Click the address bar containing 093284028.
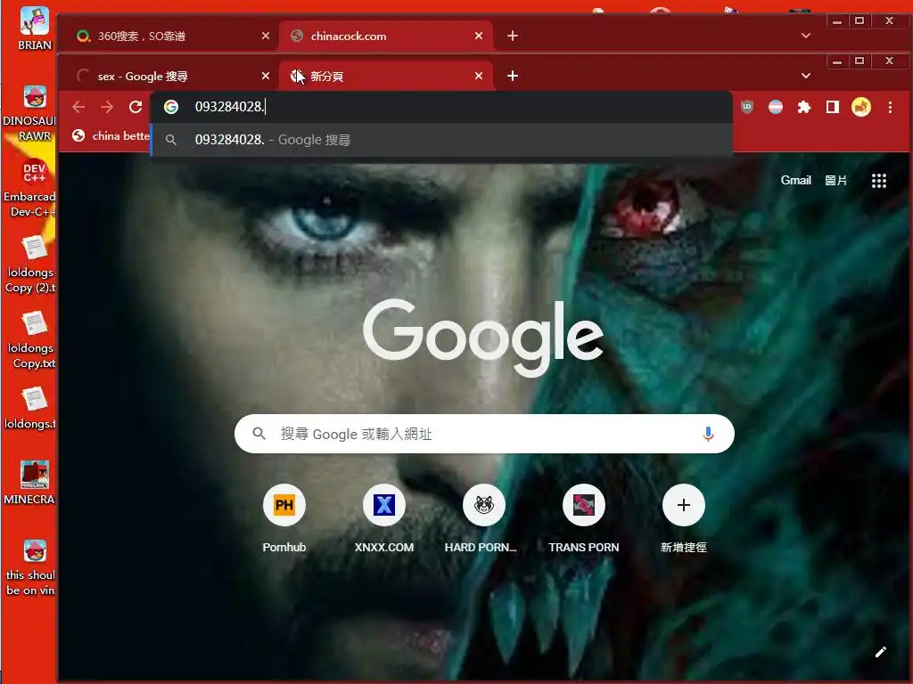 coord(441,107)
